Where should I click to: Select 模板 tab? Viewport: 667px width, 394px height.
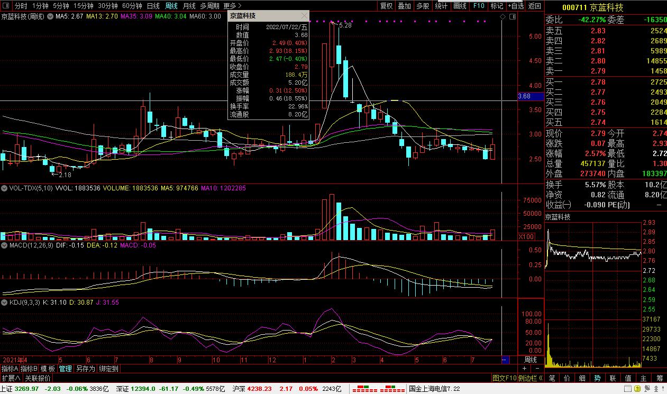(48, 369)
